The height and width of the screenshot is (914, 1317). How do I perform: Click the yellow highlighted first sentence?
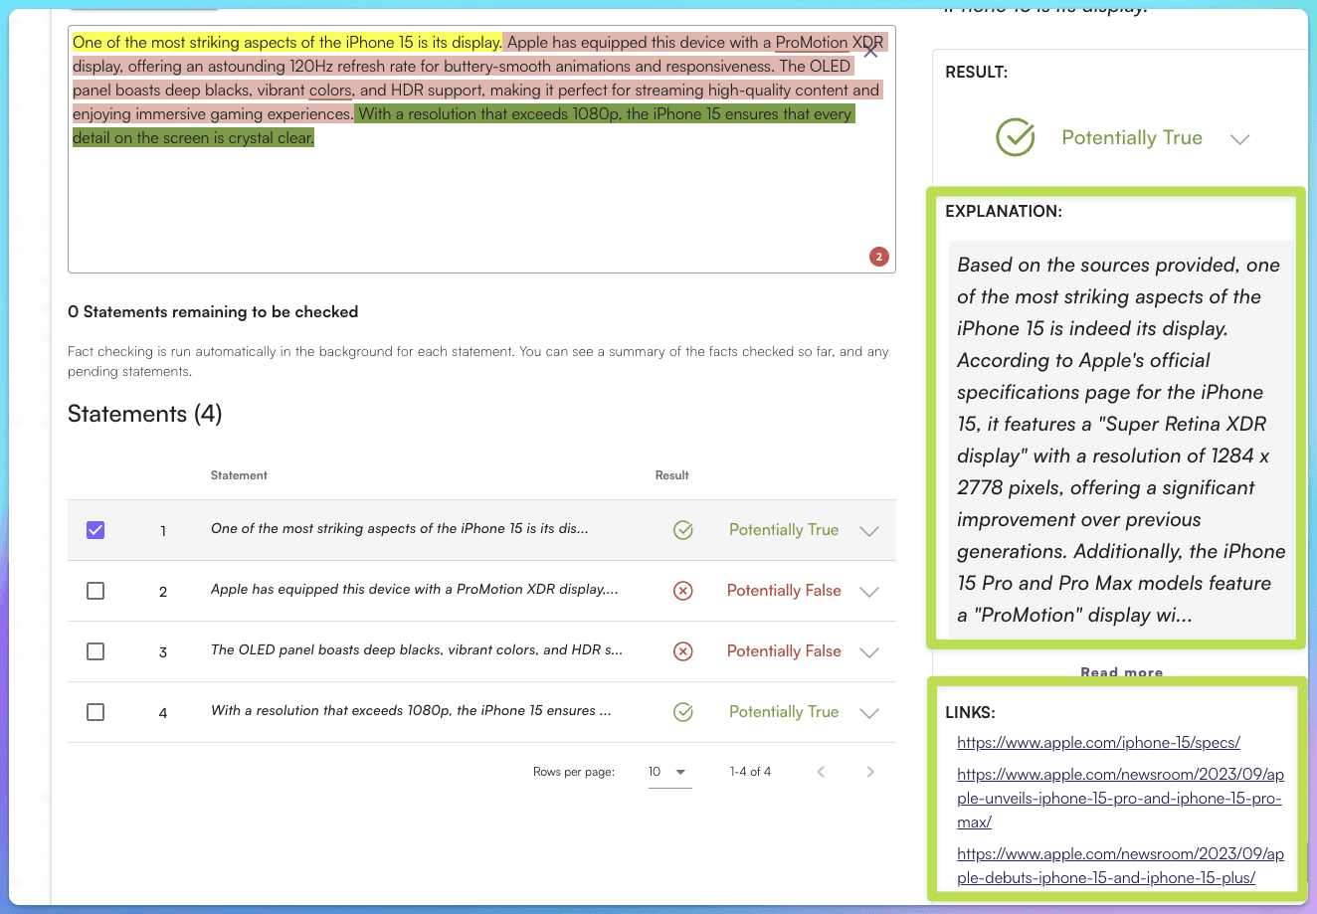click(287, 42)
